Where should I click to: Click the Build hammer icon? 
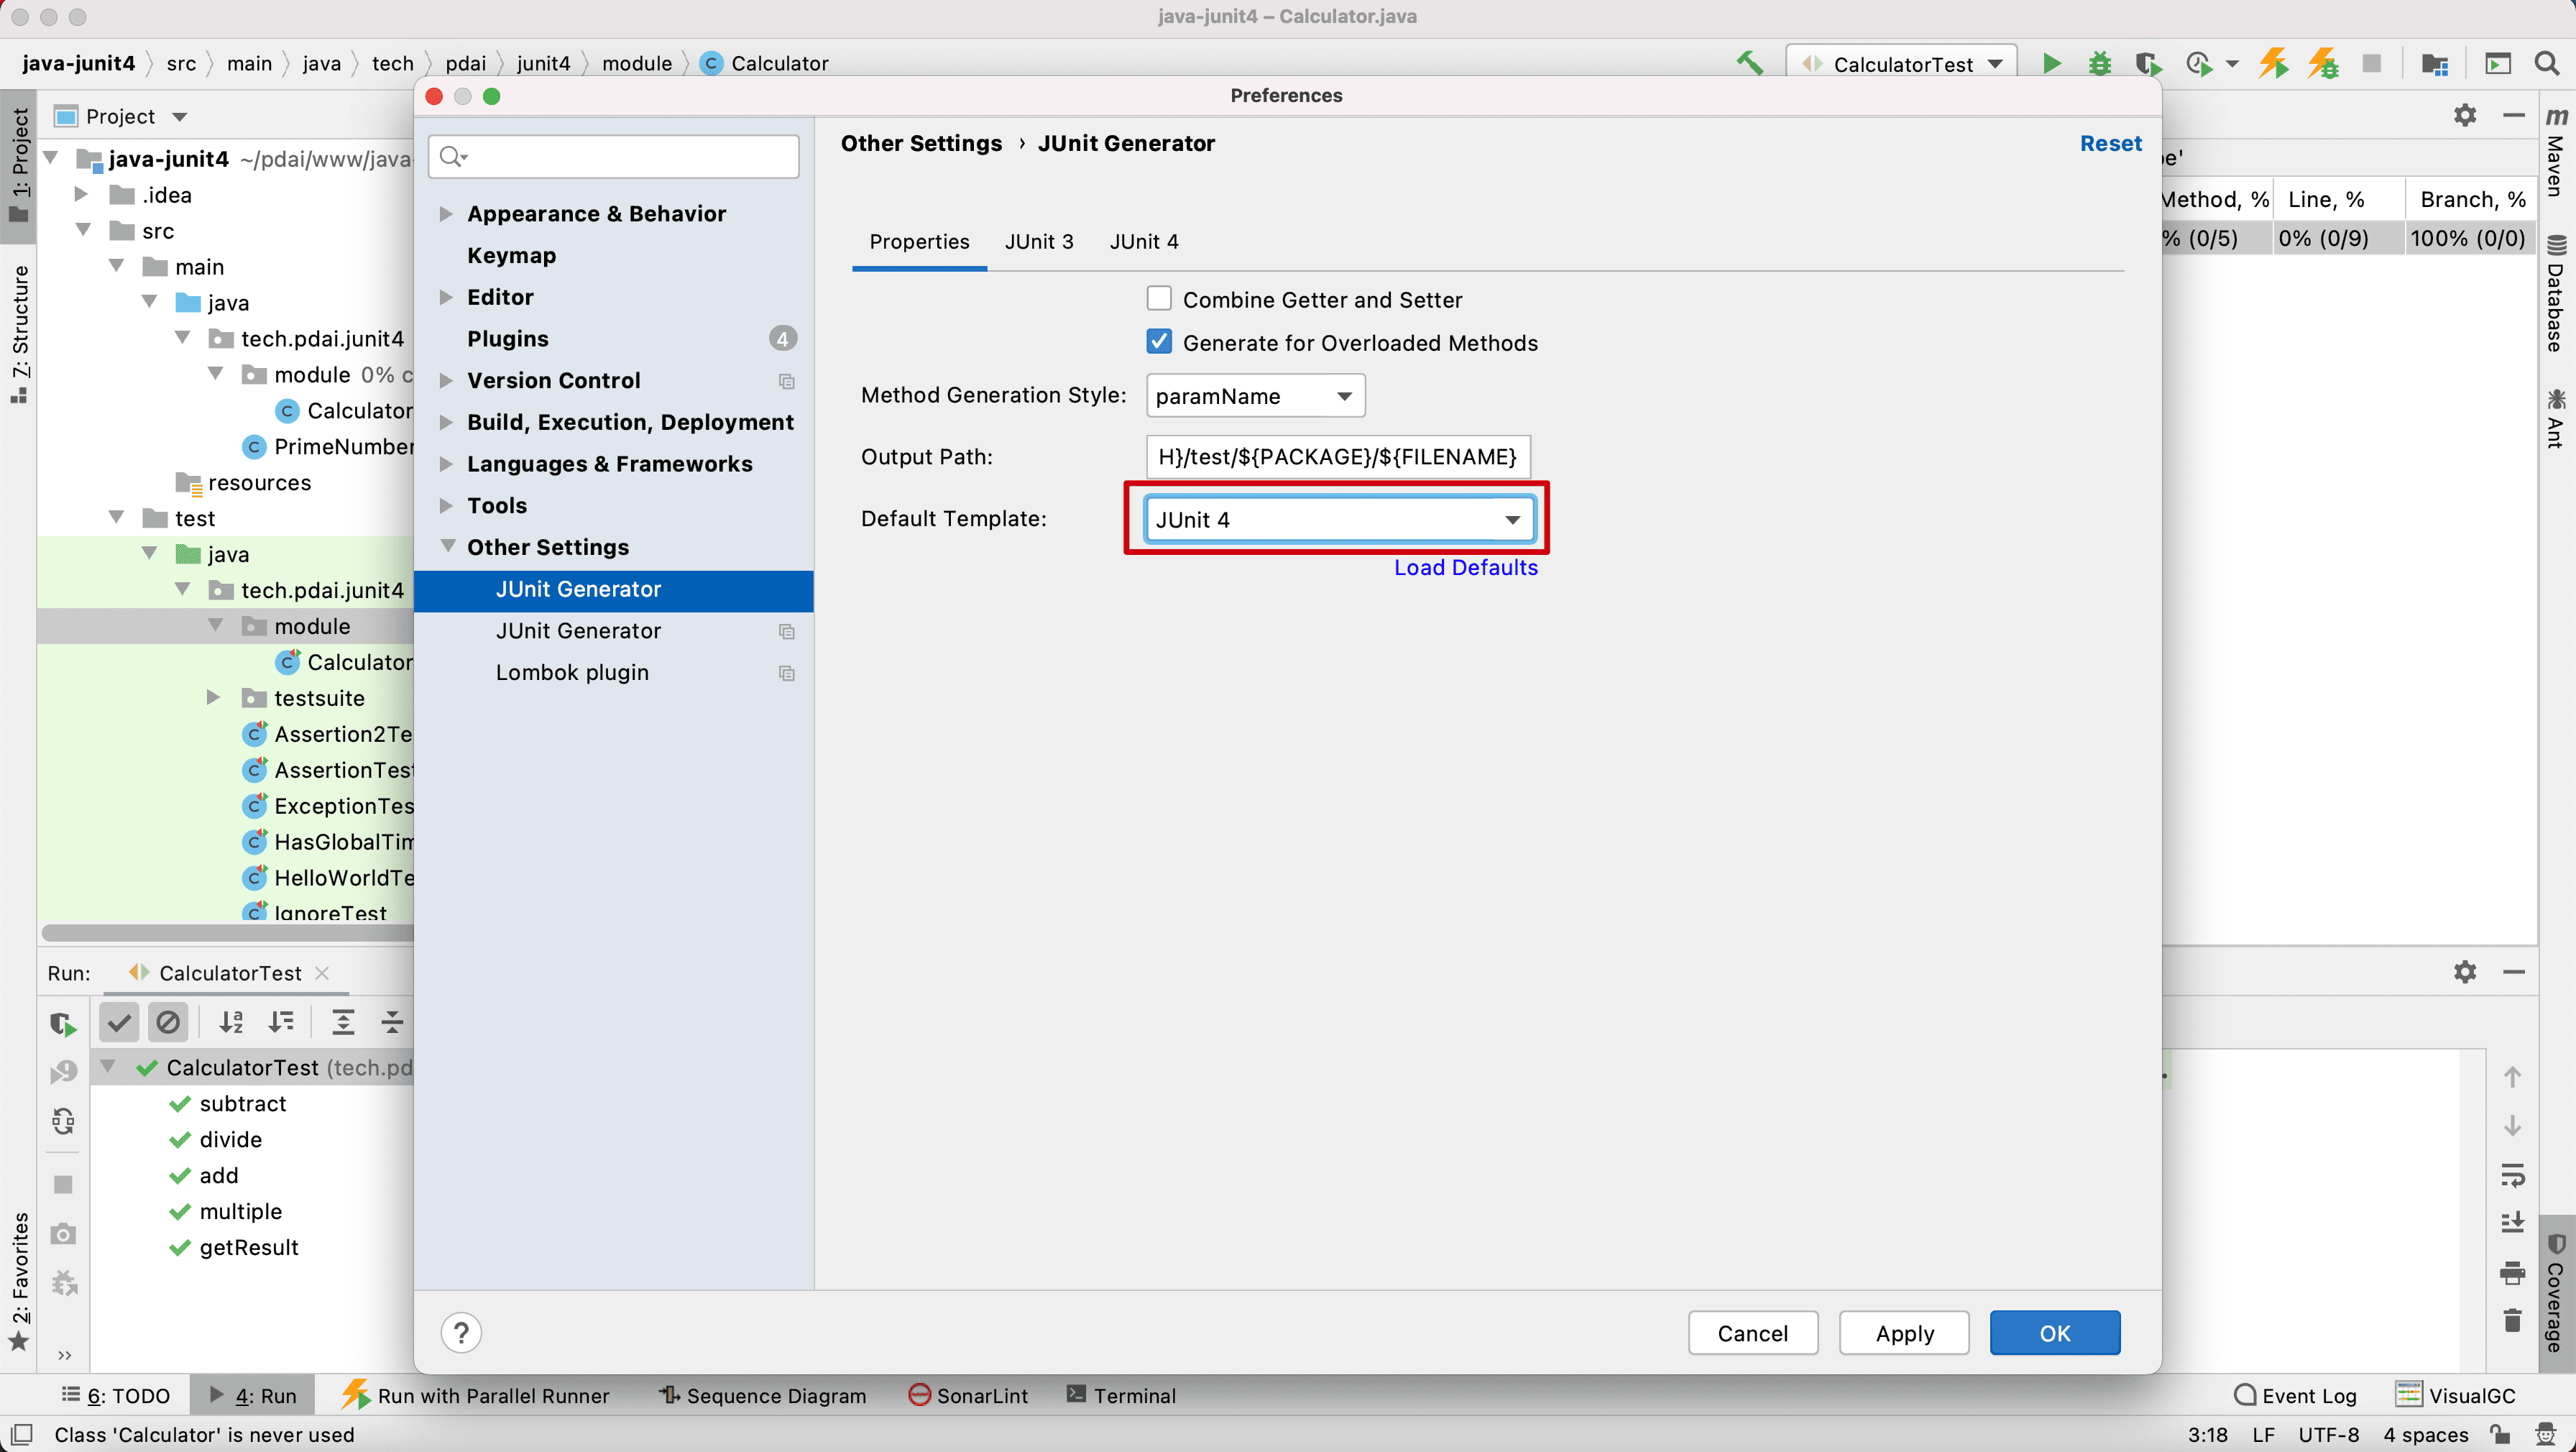click(x=1749, y=63)
